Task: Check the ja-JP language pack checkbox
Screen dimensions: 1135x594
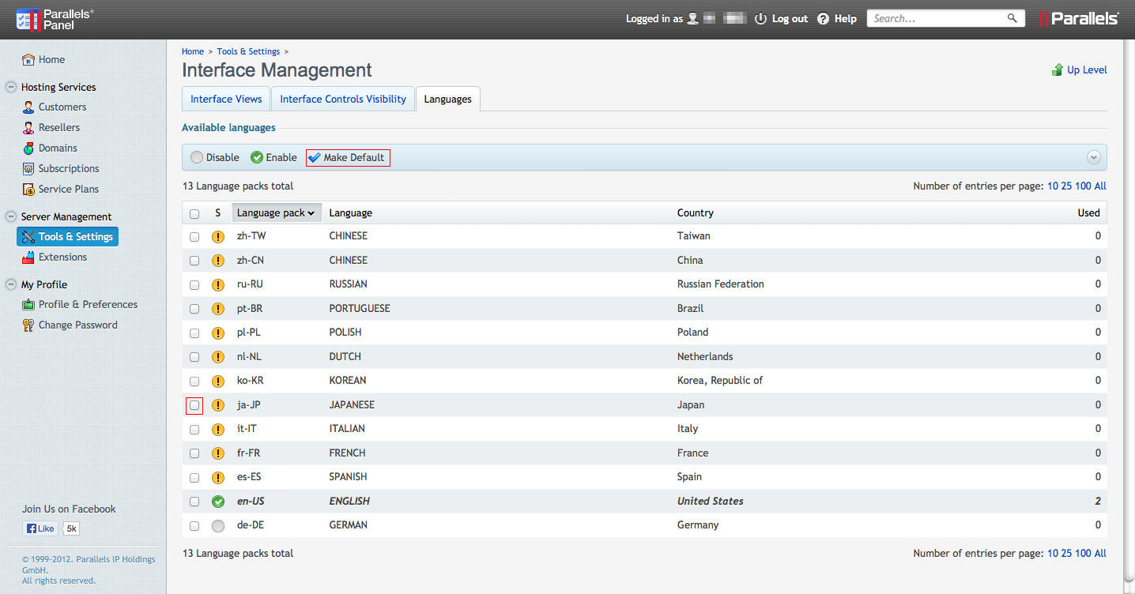Action: [x=194, y=405]
